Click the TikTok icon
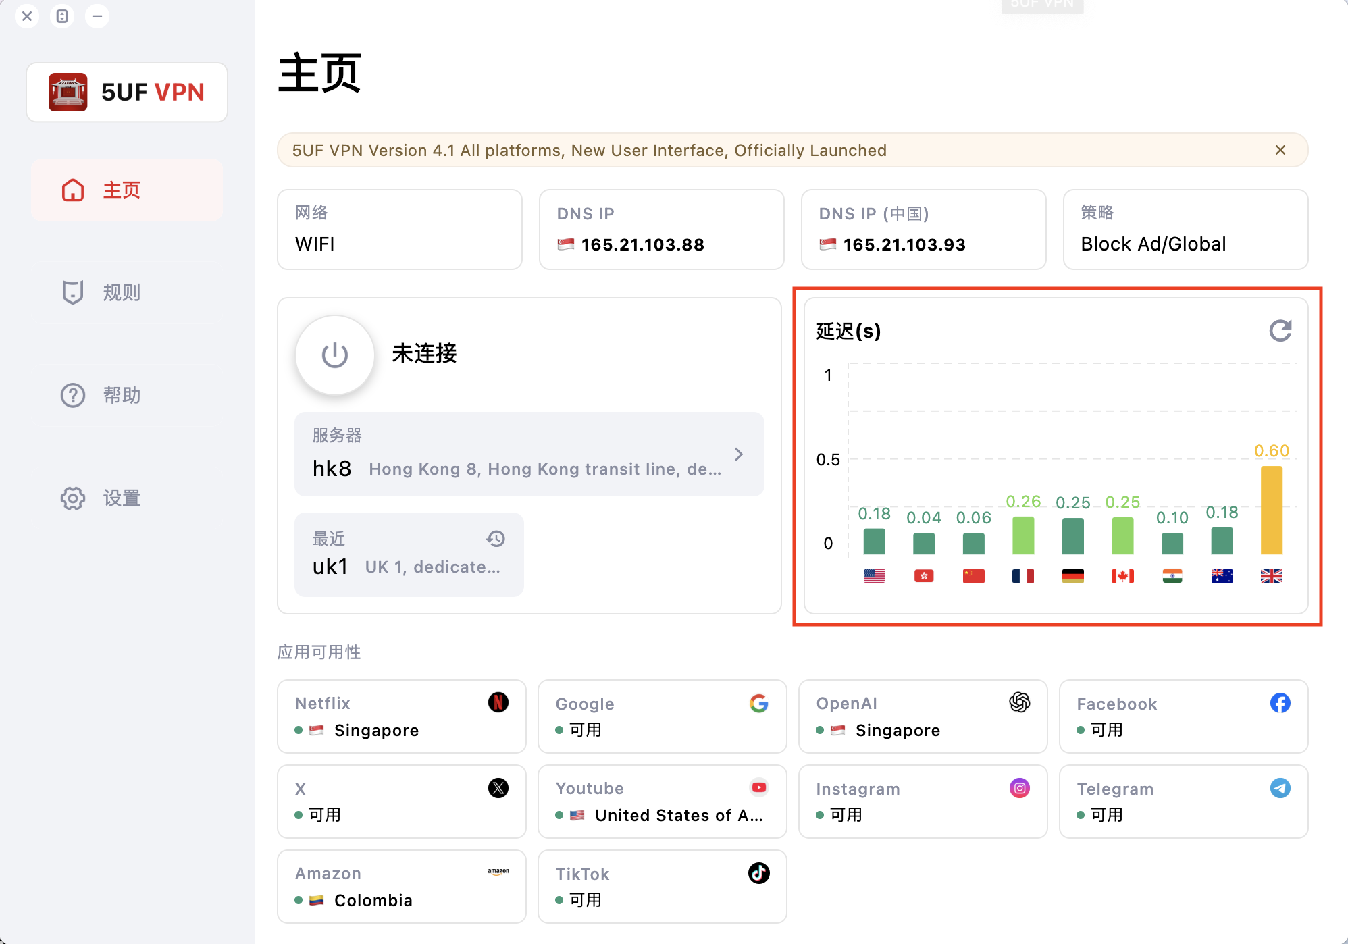 click(758, 873)
